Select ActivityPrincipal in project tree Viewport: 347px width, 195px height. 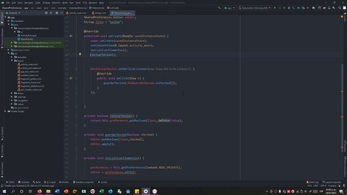pyautogui.click(x=28, y=35)
